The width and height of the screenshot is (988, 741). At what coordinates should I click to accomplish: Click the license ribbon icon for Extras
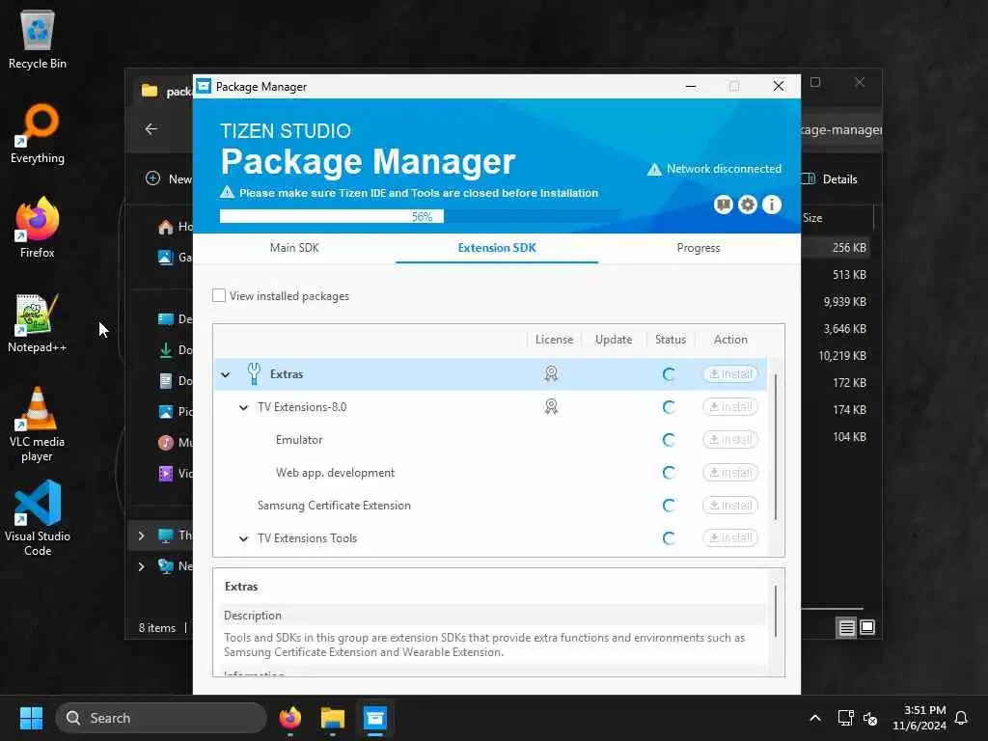coord(551,373)
